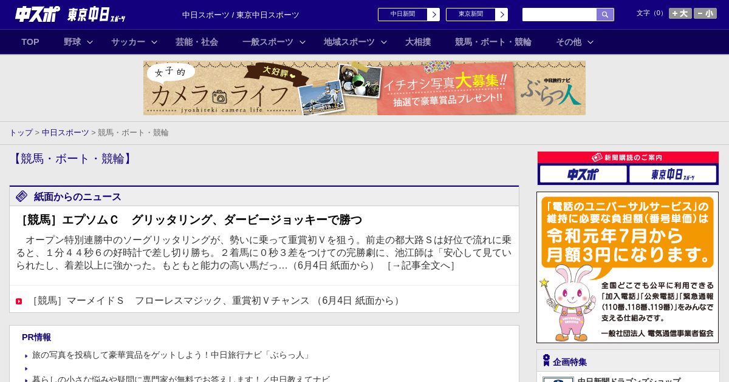This screenshot has width=729, height=382.
Task: Open the 中日新聞 link button
Action: 403,15
